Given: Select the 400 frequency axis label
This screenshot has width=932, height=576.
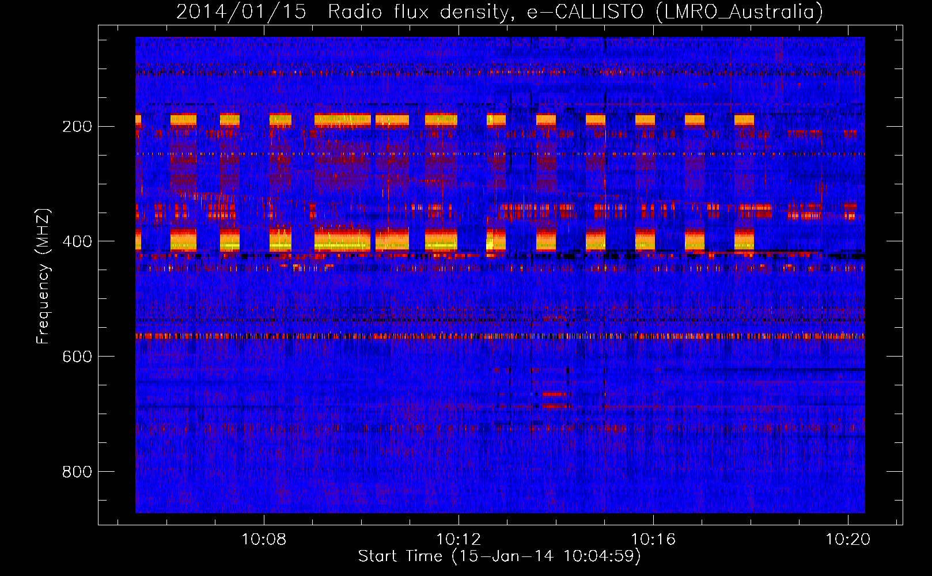Looking at the screenshot, I should pos(77,242).
